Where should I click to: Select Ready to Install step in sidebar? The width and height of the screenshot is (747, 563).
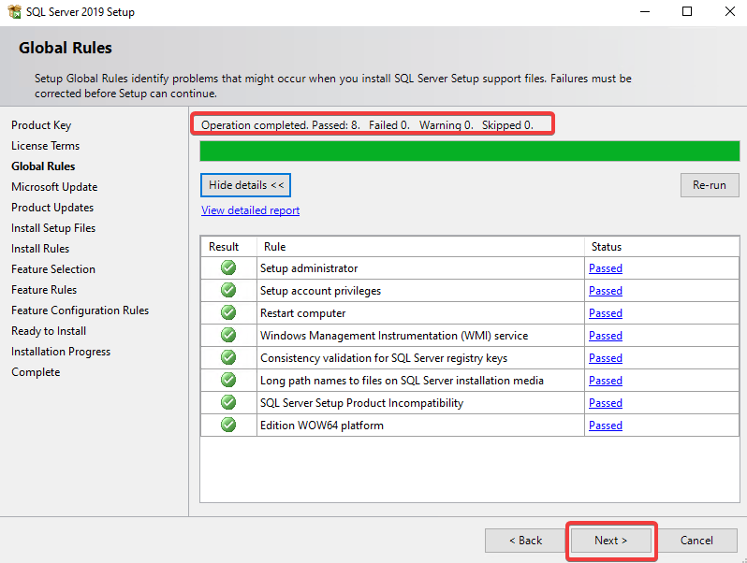tap(49, 331)
